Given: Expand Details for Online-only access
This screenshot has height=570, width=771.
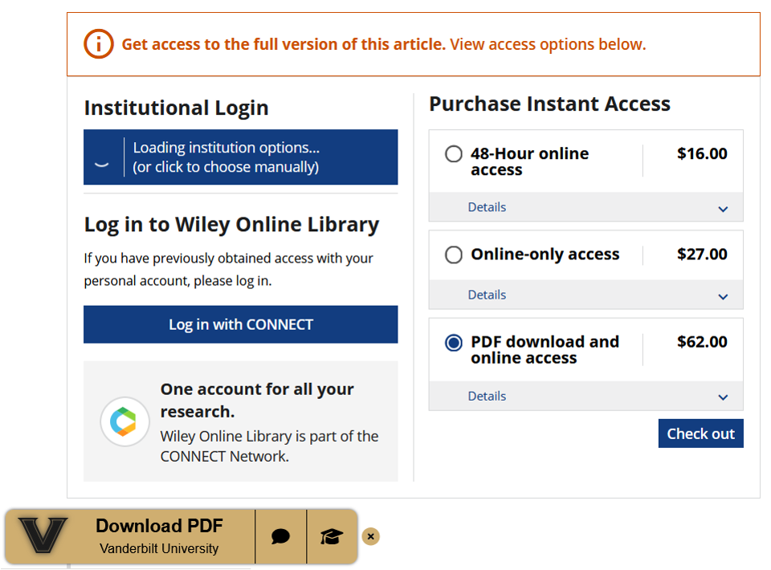Looking at the screenshot, I should [x=487, y=295].
